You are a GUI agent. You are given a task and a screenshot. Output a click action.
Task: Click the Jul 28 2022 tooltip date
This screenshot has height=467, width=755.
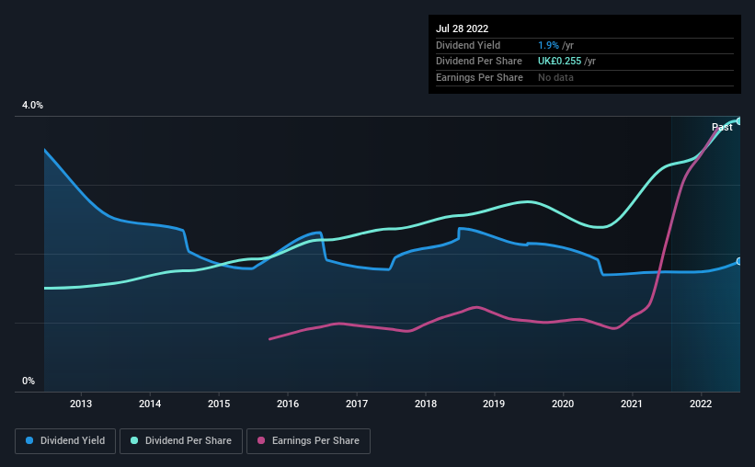[x=461, y=28]
